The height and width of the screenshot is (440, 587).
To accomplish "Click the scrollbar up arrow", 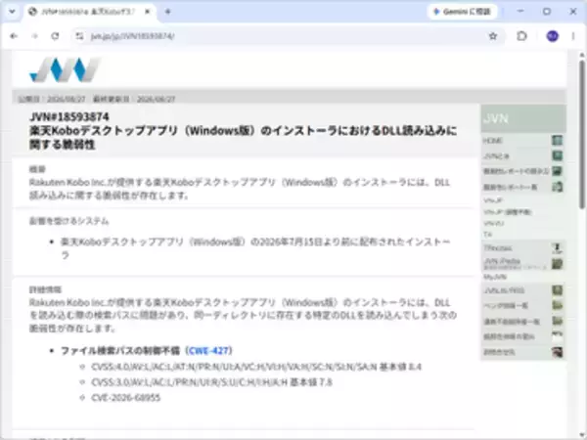I will (582, 55).
